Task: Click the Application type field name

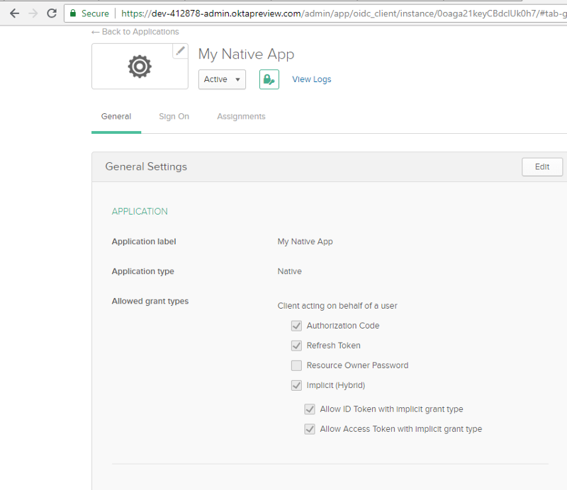Action: (143, 271)
